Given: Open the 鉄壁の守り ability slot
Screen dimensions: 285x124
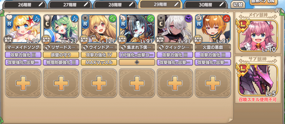Looking at the screenshot, I should coord(61,55).
